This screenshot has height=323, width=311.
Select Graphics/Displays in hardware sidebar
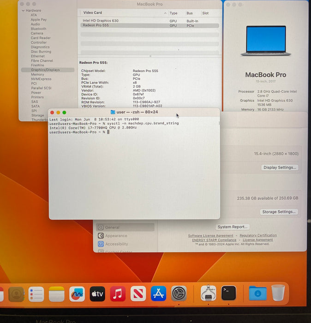(x=48, y=70)
